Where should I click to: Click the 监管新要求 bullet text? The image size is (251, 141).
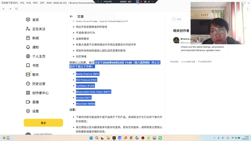coord(82,39)
